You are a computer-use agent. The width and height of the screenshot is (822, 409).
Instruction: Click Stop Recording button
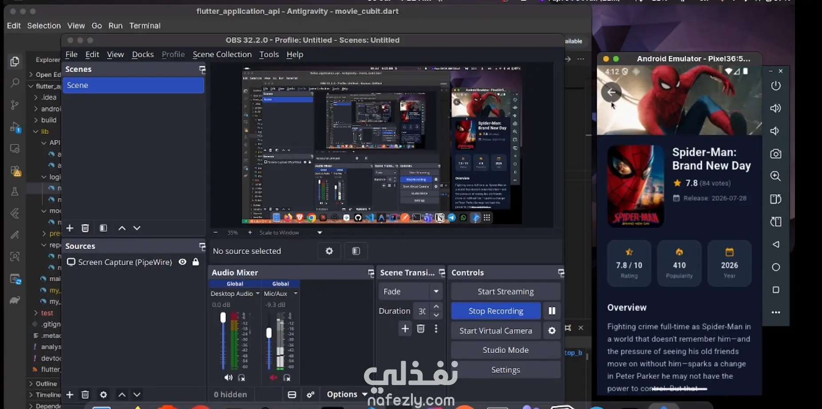pos(496,311)
